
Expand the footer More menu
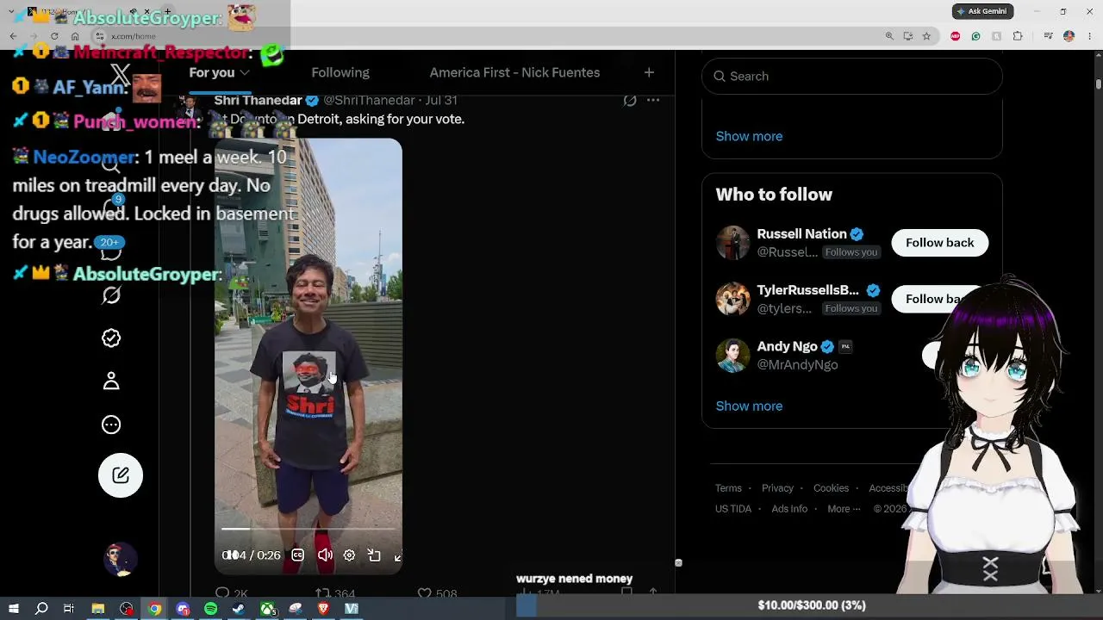click(844, 509)
